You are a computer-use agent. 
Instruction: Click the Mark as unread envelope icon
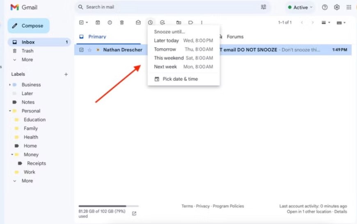coord(138,23)
